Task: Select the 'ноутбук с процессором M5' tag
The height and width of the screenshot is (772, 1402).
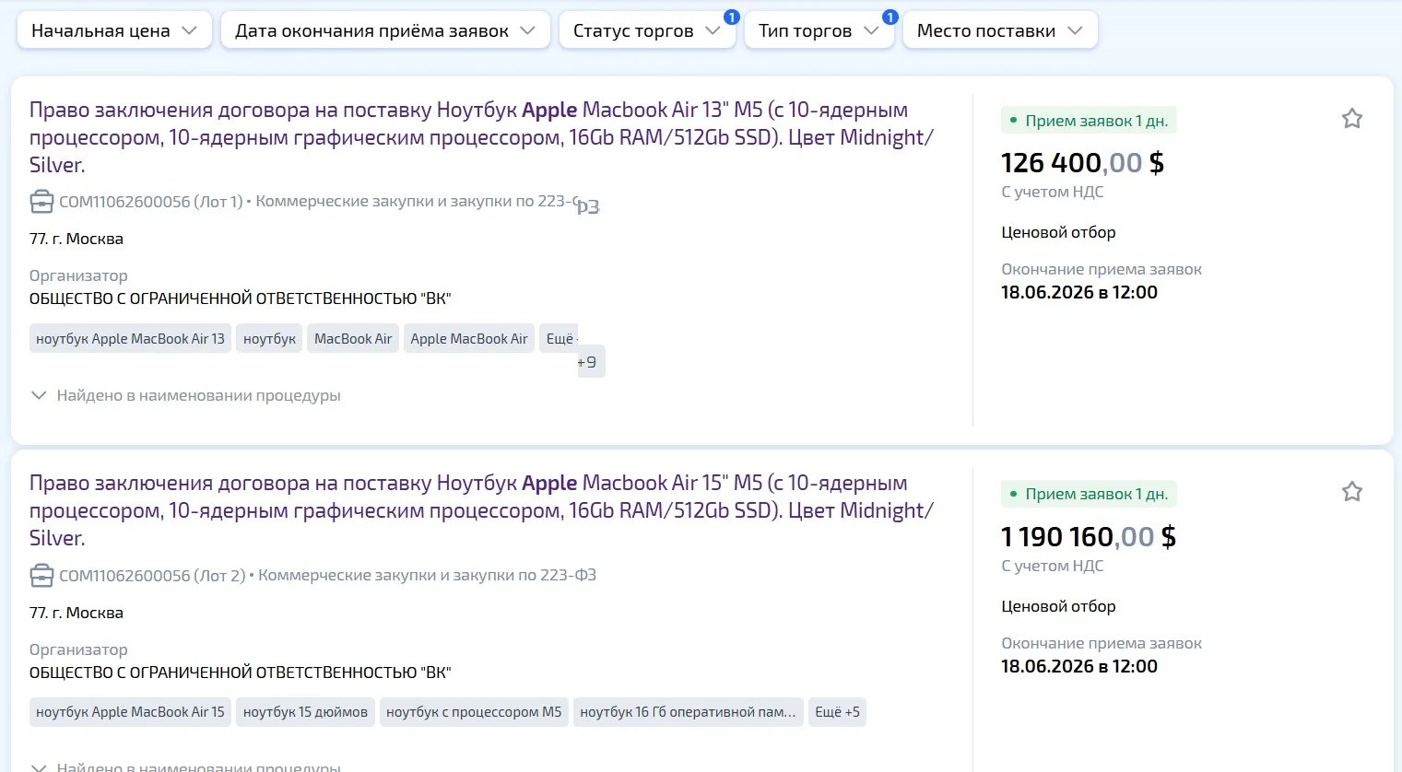Action: (x=474, y=712)
